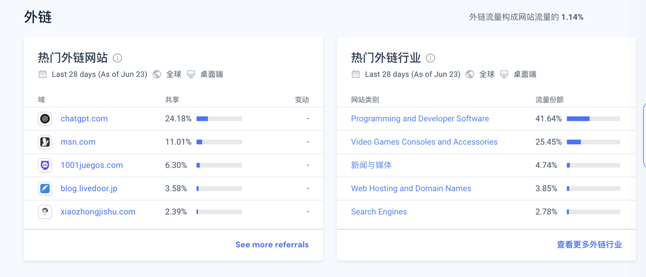This screenshot has height=277, width=646.
Task: Click the calendar icon in 热门外链网站 card
Action: pyautogui.click(x=43, y=74)
